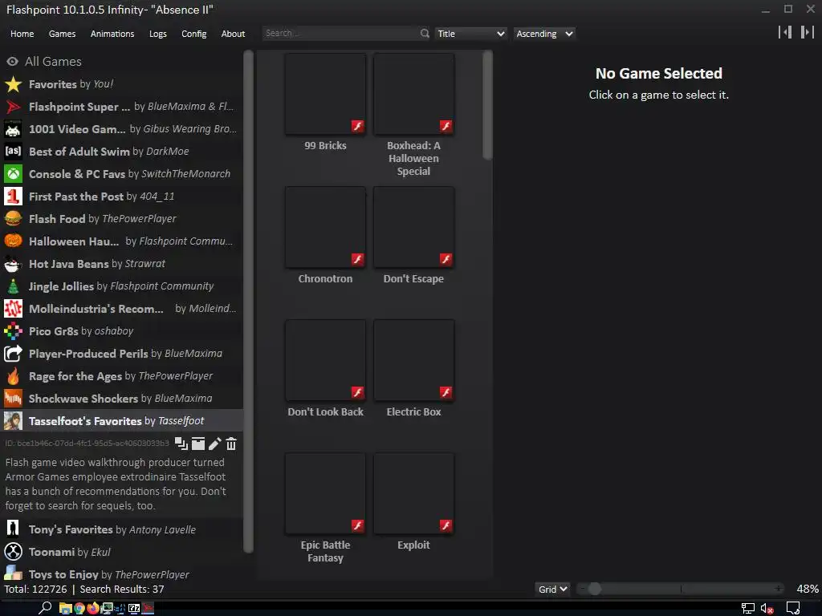
Task: Select Rage for the Ages flame icon
Action: tap(13, 376)
